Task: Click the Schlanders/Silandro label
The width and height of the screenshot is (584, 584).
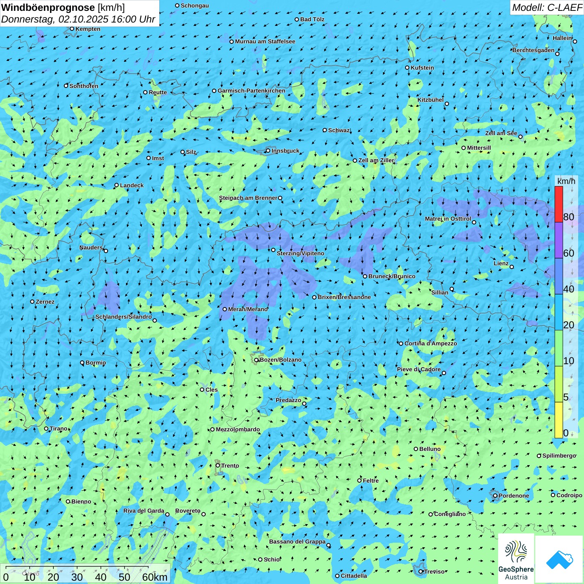Action: (x=124, y=317)
